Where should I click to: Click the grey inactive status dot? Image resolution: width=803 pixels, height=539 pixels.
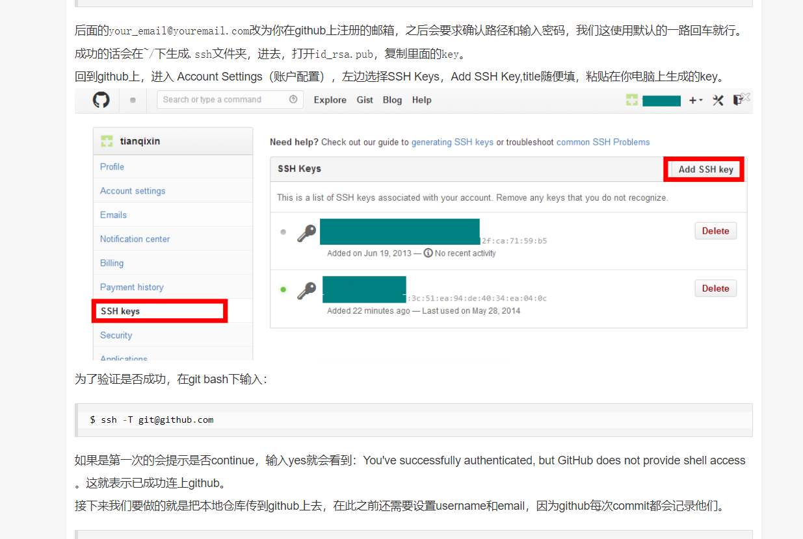(283, 232)
